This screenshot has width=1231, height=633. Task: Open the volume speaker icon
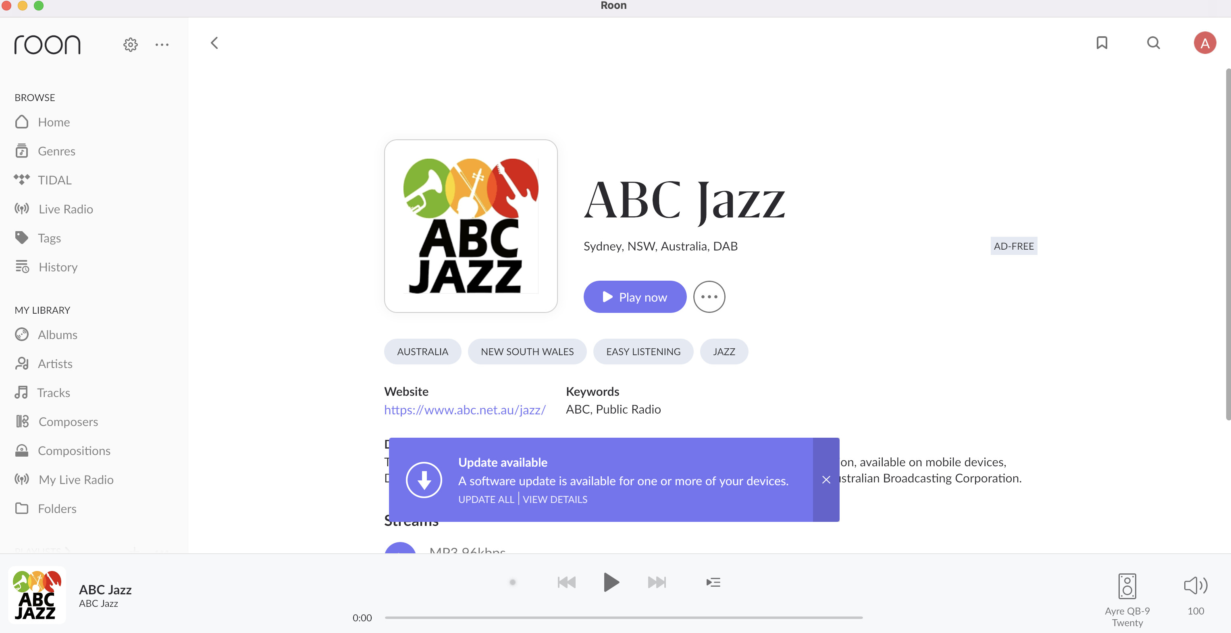(1196, 585)
